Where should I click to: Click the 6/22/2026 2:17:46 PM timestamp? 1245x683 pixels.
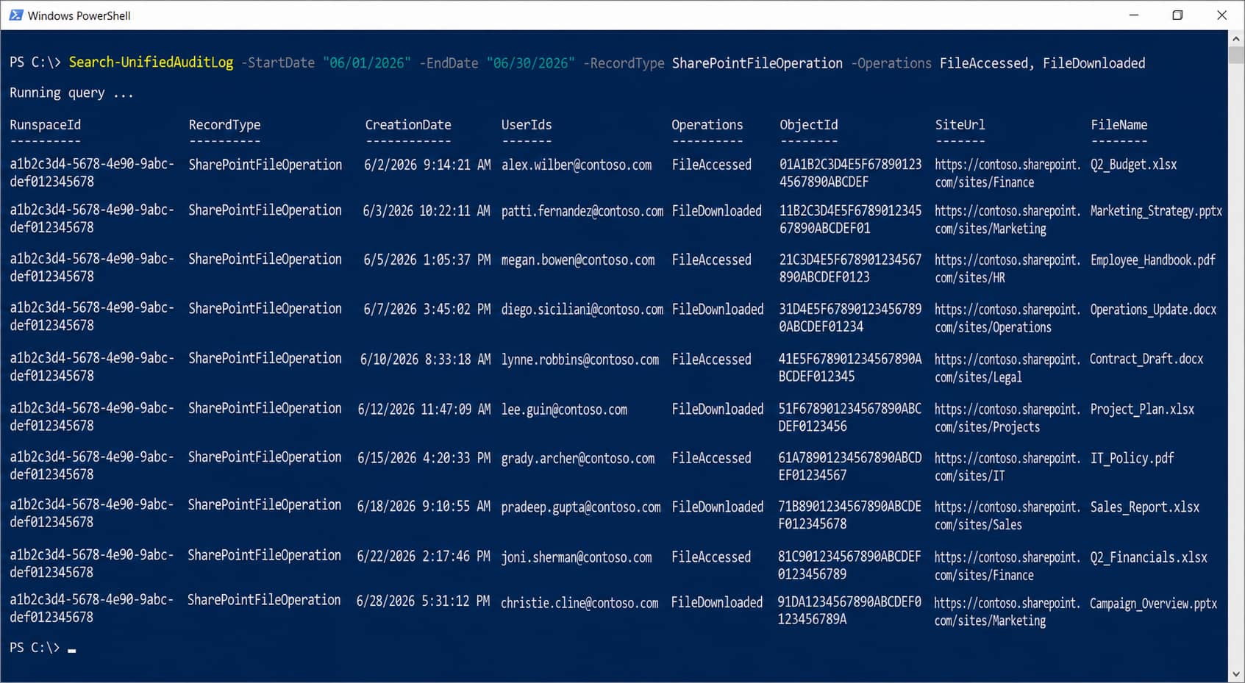424,557
